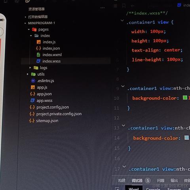This screenshot has width=190, height=190.
Task: Expand the logs folder arrow
Action: pyautogui.click(x=30, y=68)
